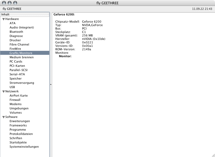Click the NVDA,GeForce type value

(92, 25)
